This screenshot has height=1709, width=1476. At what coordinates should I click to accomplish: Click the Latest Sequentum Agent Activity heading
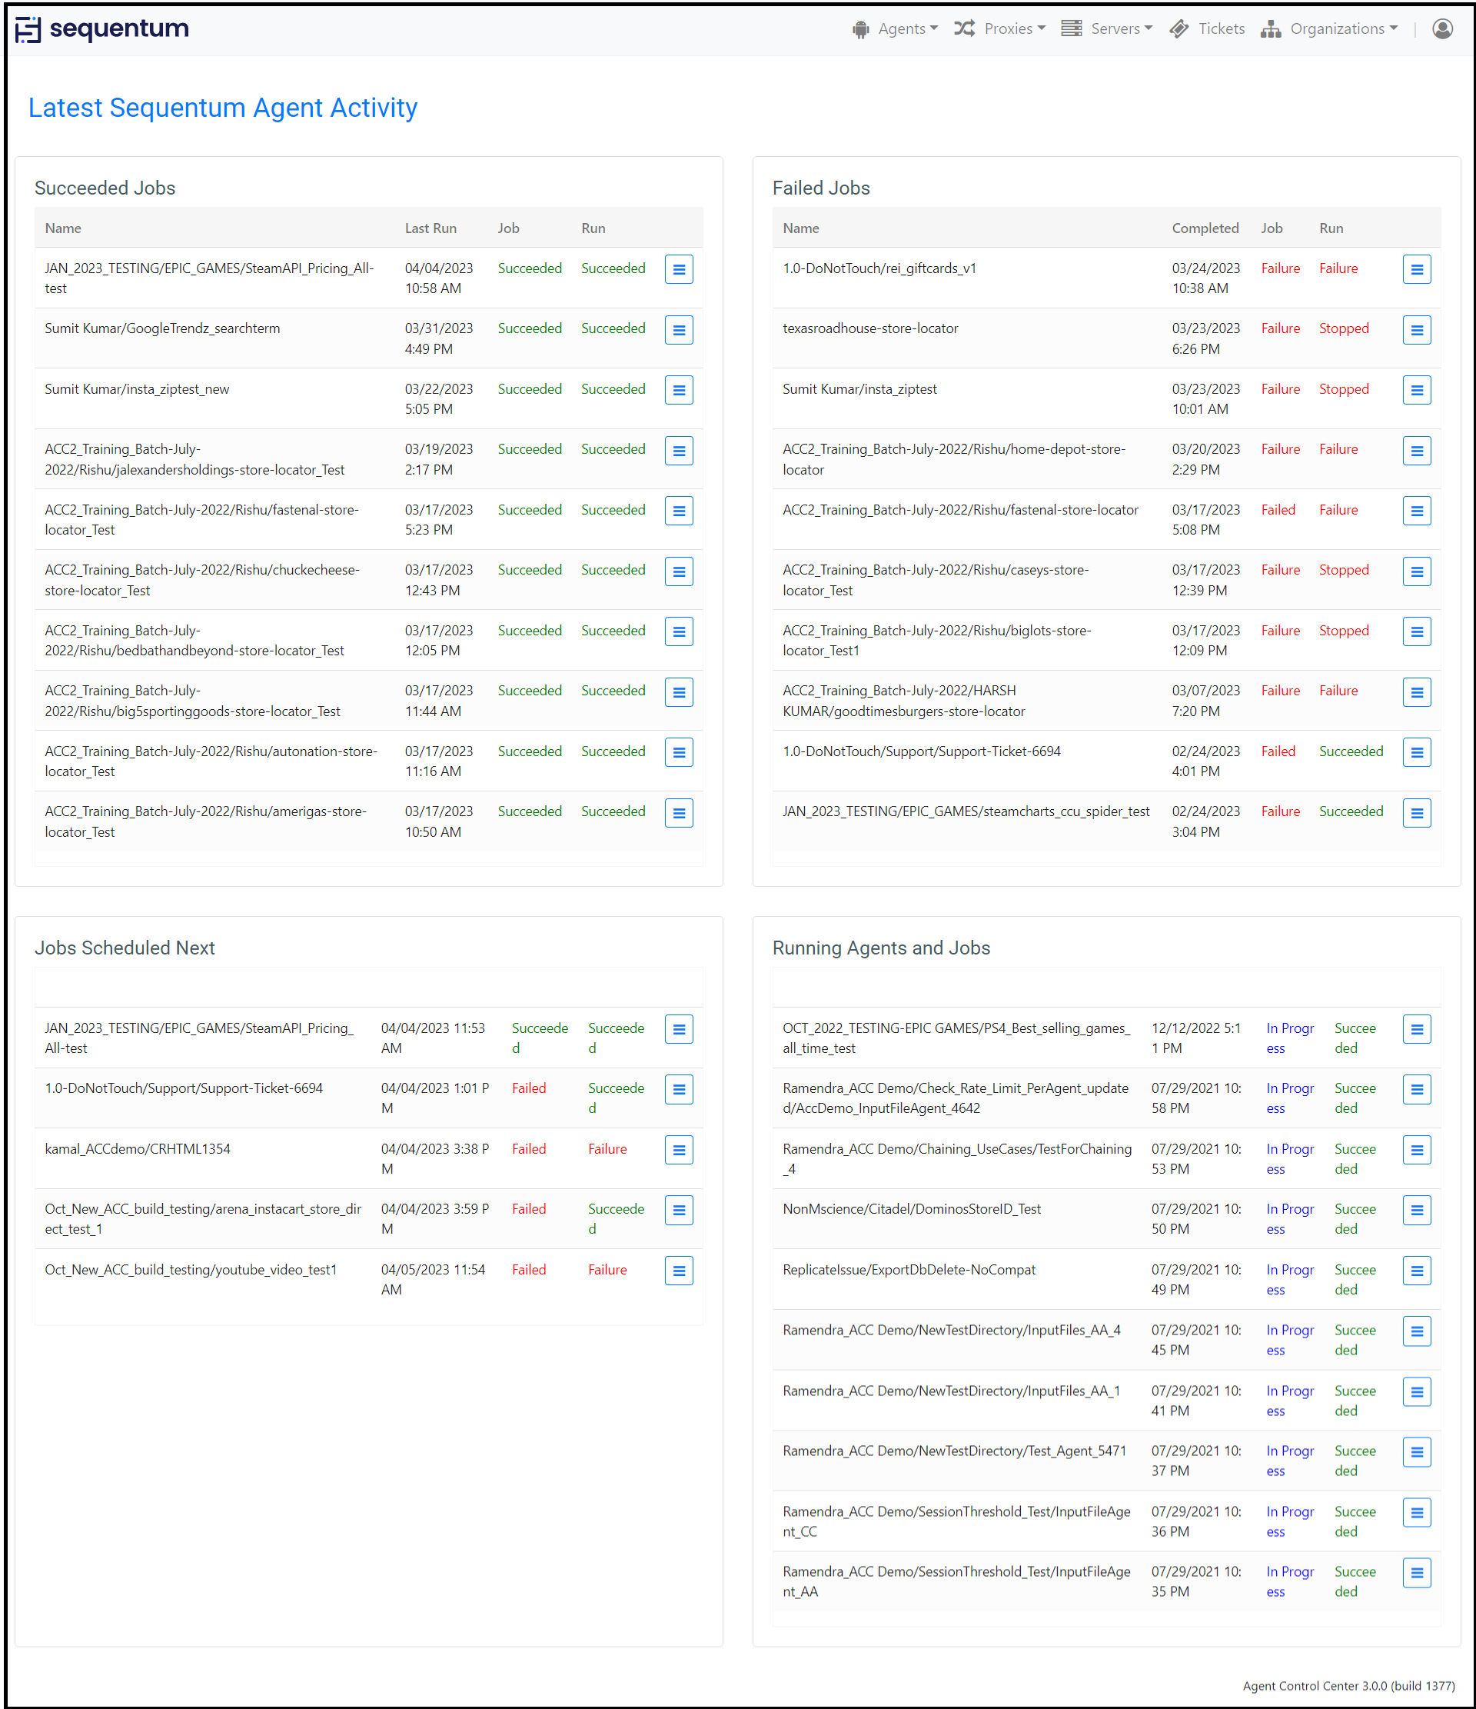point(223,107)
